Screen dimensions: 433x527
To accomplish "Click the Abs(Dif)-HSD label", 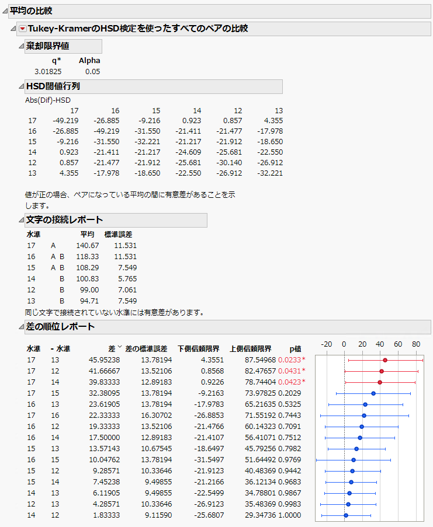I will [48, 100].
